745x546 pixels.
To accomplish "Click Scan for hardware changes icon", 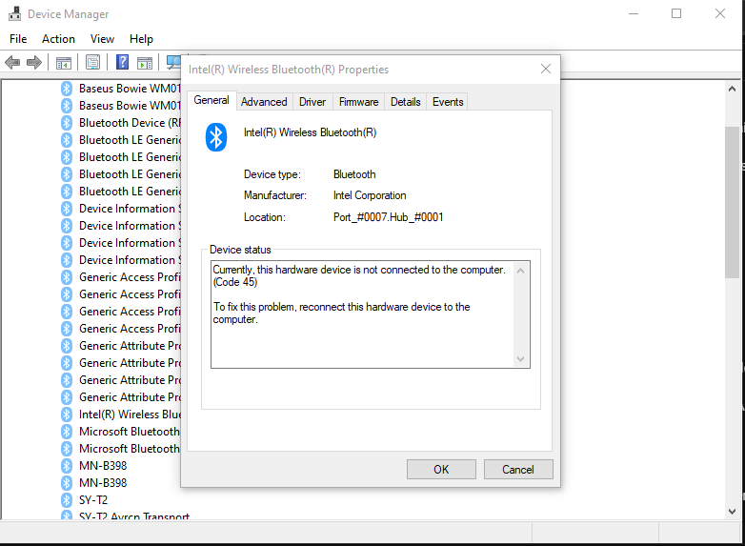I will tap(173, 62).
